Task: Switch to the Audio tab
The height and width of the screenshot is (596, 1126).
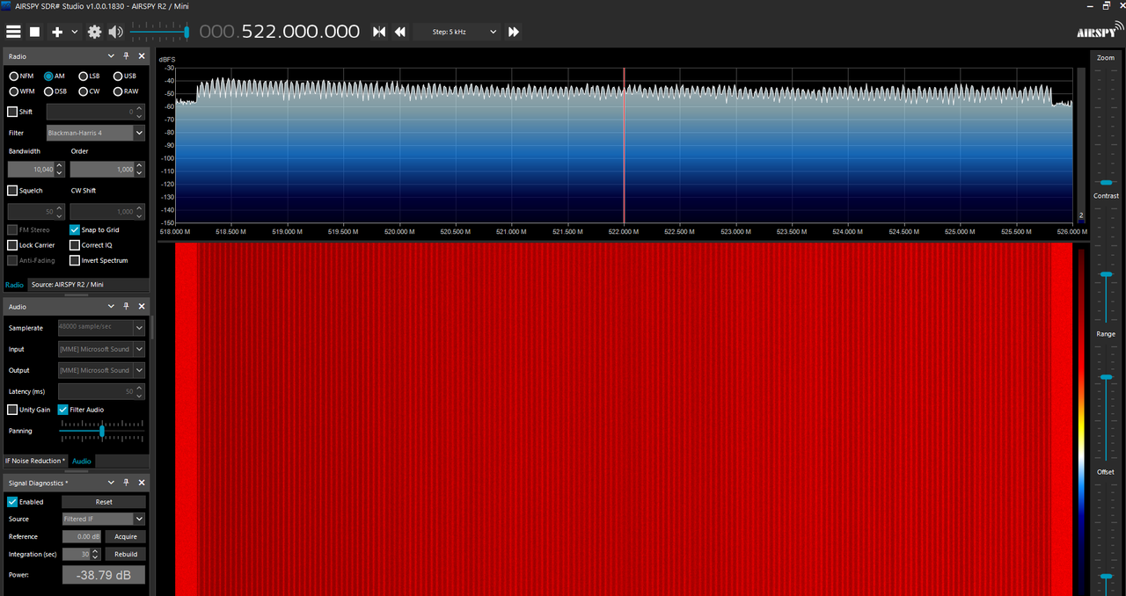Action: [x=81, y=461]
